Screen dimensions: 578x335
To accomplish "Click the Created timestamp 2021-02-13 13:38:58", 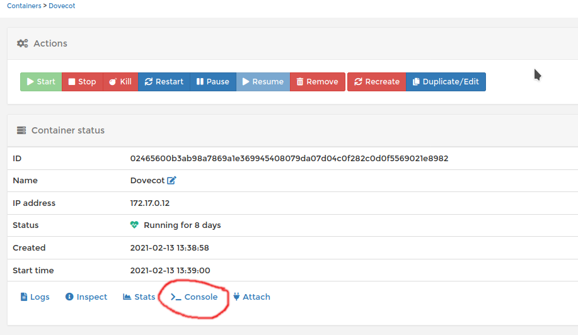I will tap(170, 247).
